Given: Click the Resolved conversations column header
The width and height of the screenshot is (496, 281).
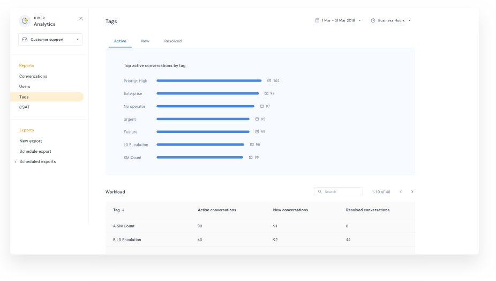Looking at the screenshot, I should pos(367,210).
